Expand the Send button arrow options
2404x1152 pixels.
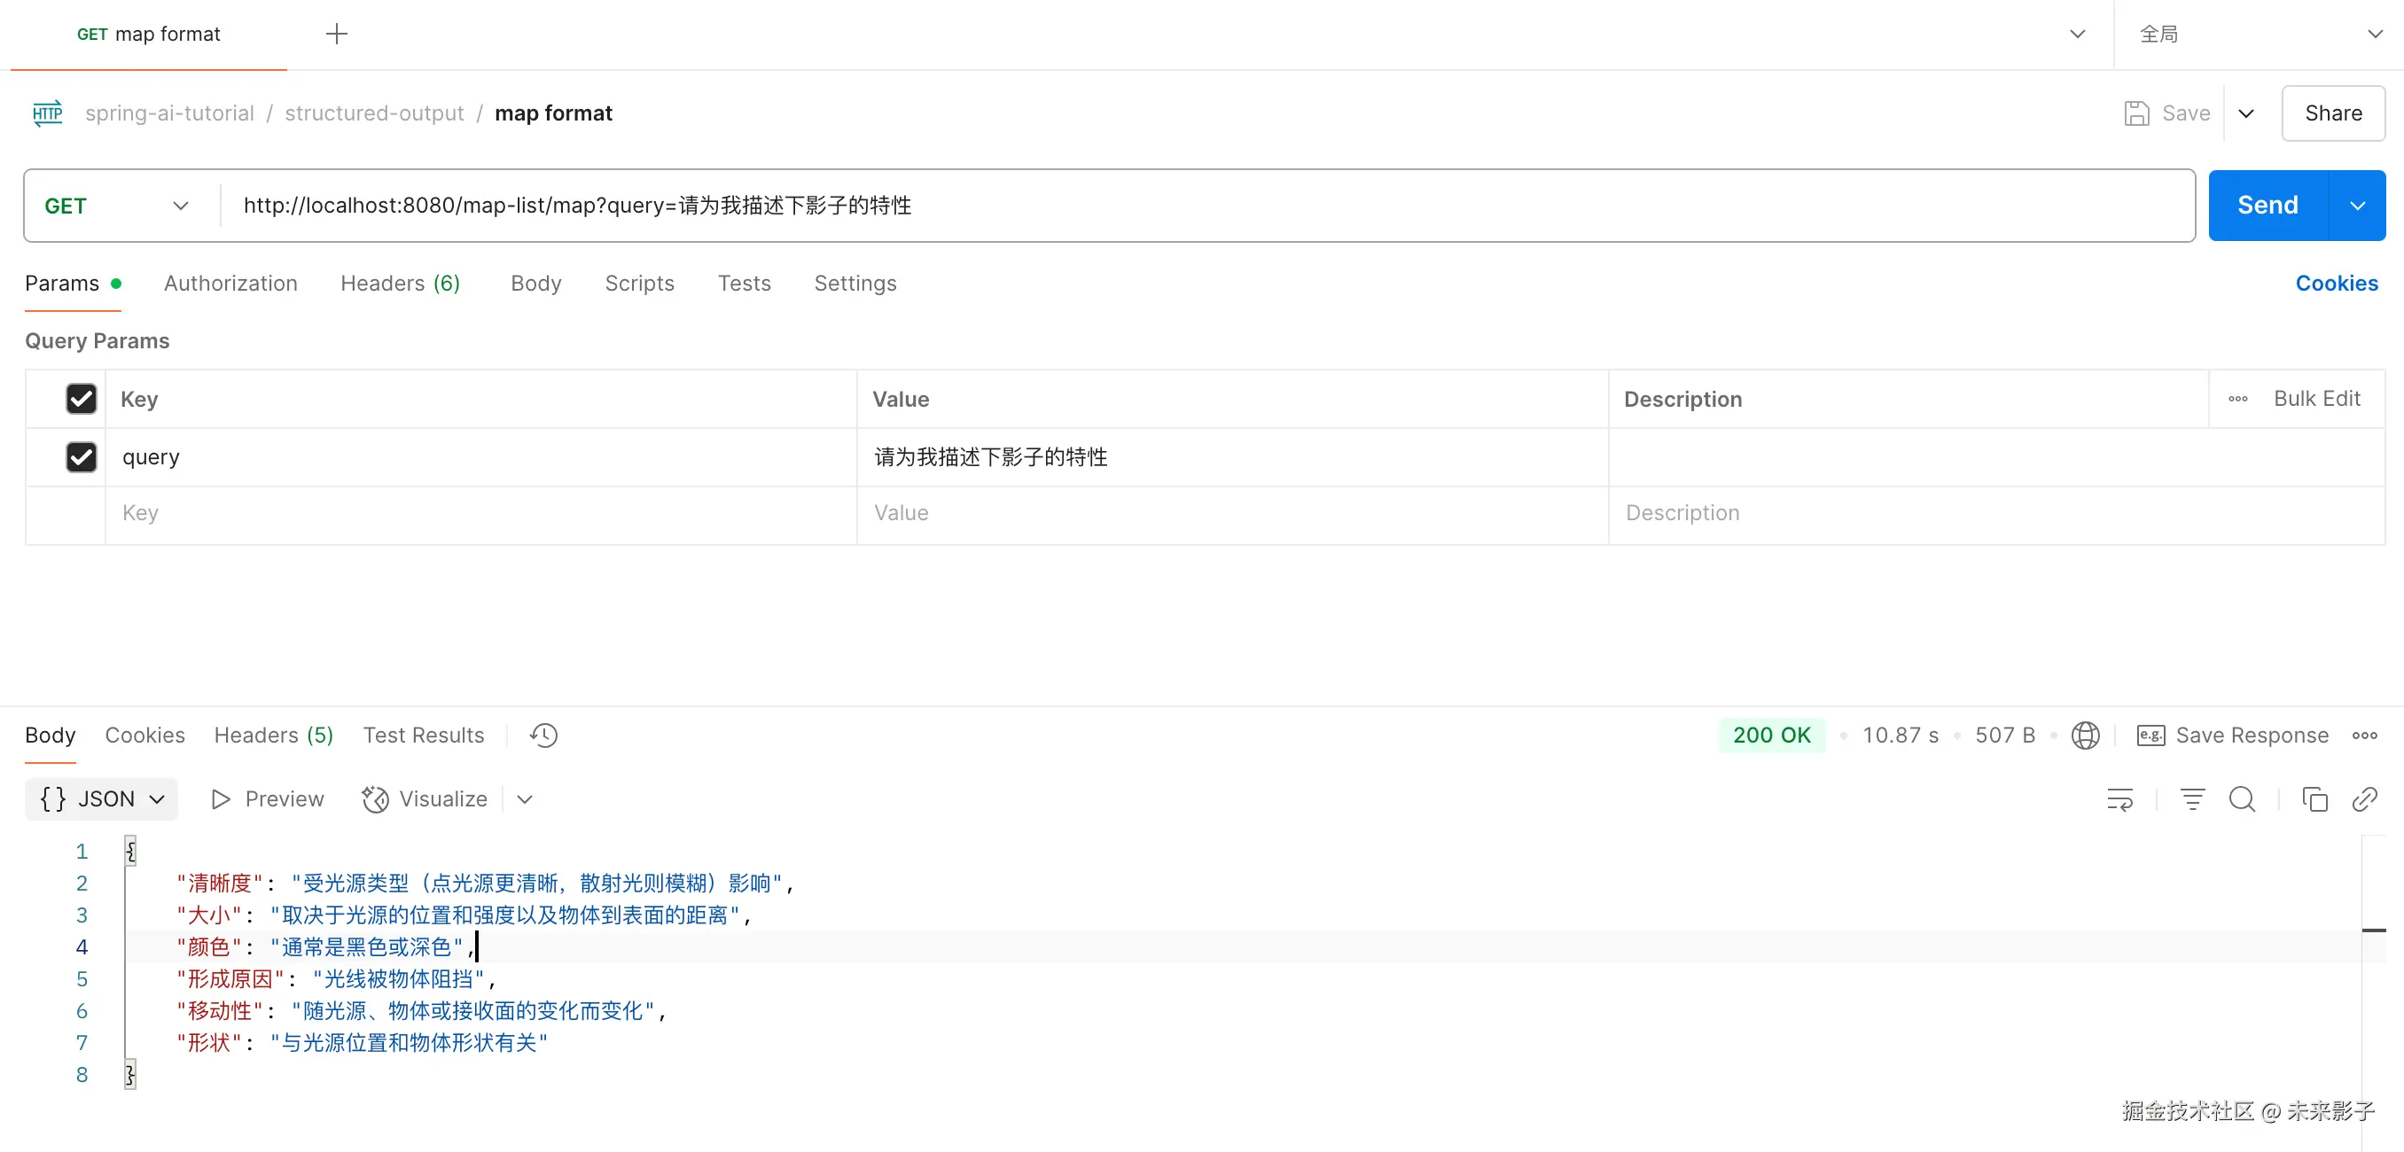point(2357,206)
